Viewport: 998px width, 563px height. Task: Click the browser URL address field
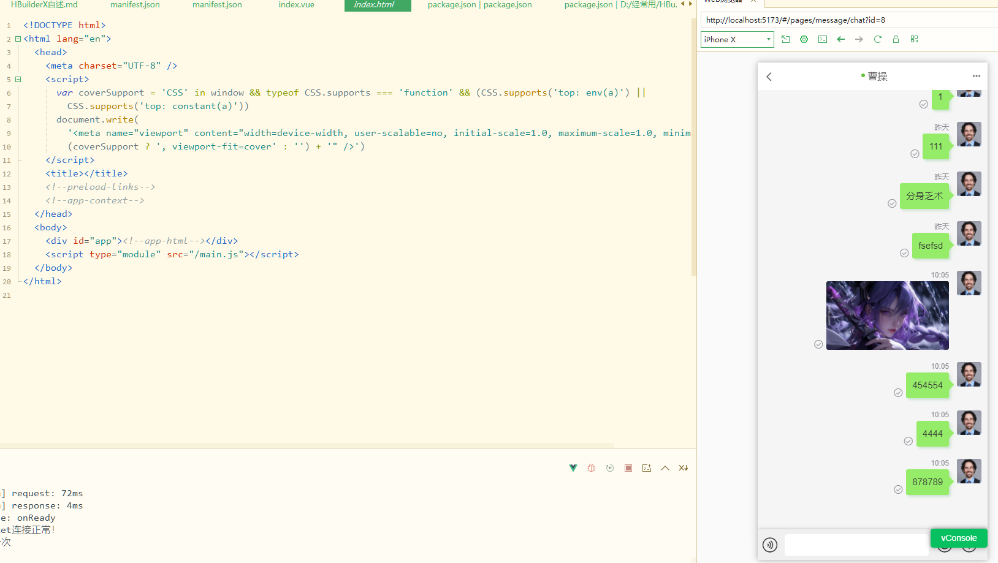849,20
